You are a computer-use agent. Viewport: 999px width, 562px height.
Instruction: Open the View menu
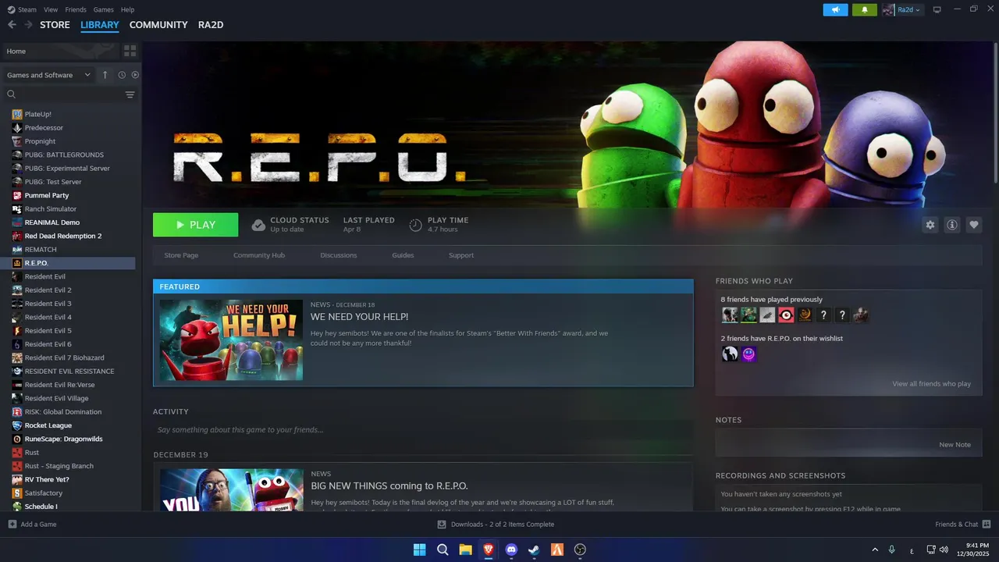(x=51, y=9)
